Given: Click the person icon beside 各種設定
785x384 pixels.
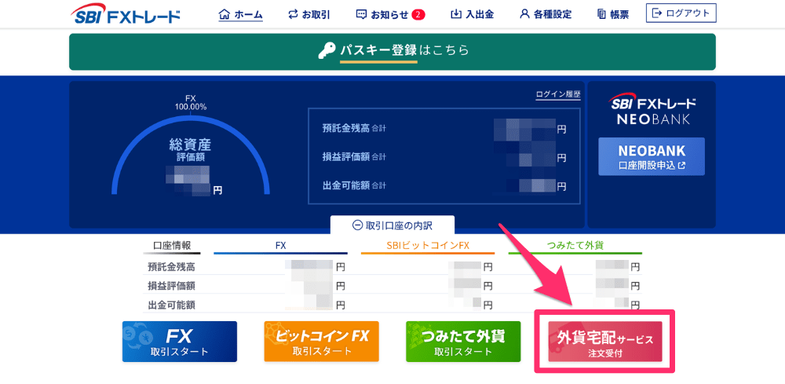Looking at the screenshot, I should tap(524, 14).
